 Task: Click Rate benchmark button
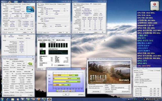tap(96, 91)
